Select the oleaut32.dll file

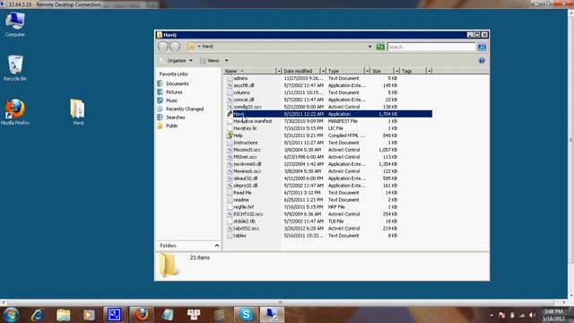(245, 179)
